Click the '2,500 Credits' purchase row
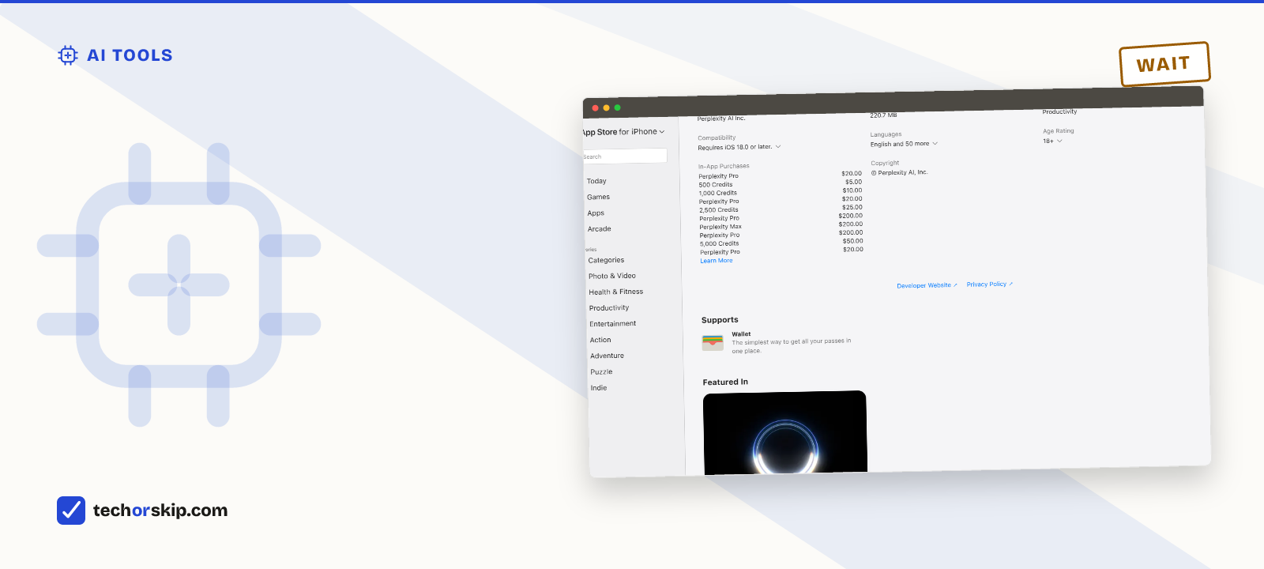The width and height of the screenshot is (1264, 569). [x=781, y=209]
